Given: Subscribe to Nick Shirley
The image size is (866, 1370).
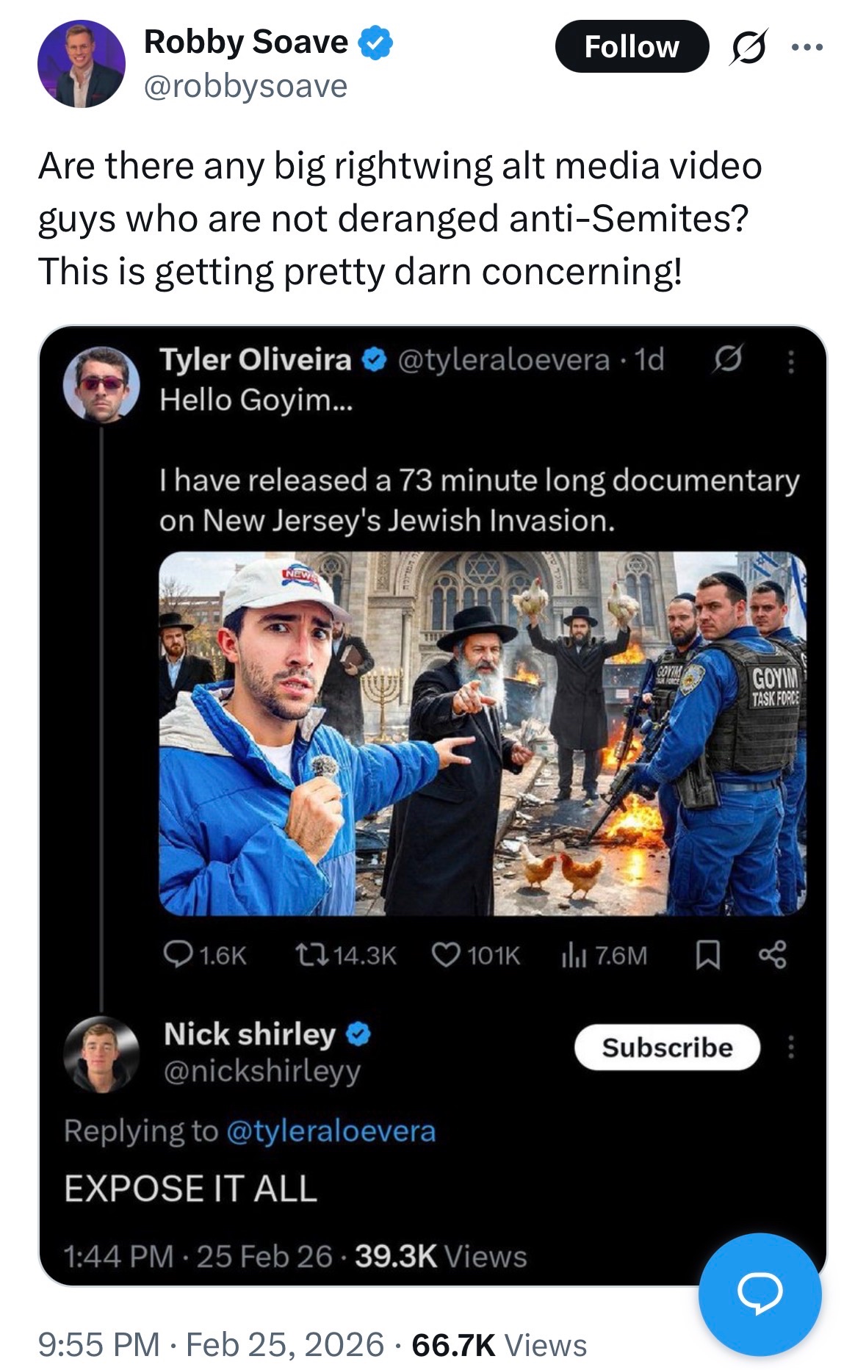Looking at the screenshot, I should (x=667, y=1047).
